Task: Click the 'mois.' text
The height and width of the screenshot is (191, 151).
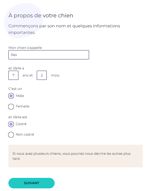Action: point(55,75)
